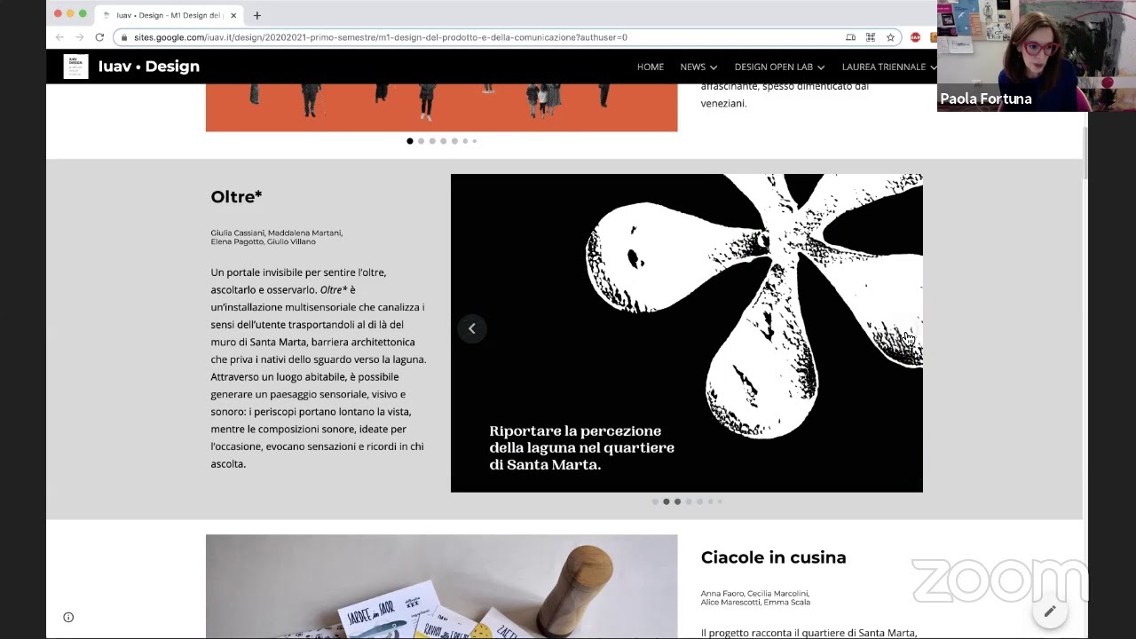Image resolution: width=1136 pixels, height=639 pixels.
Task: Click the browser forward arrow
Action: point(79,37)
